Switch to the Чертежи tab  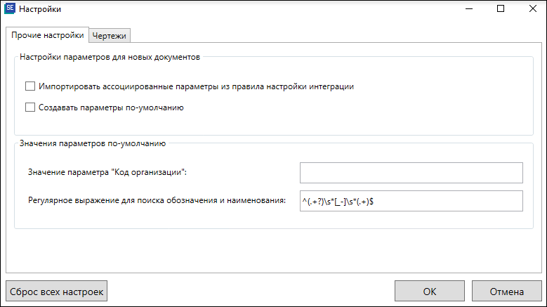[110, 36]
